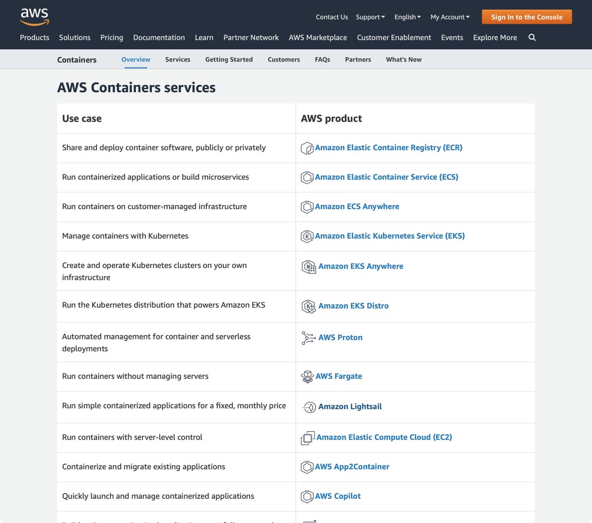
Task: Open the FAQs tab
Action: 323,60
